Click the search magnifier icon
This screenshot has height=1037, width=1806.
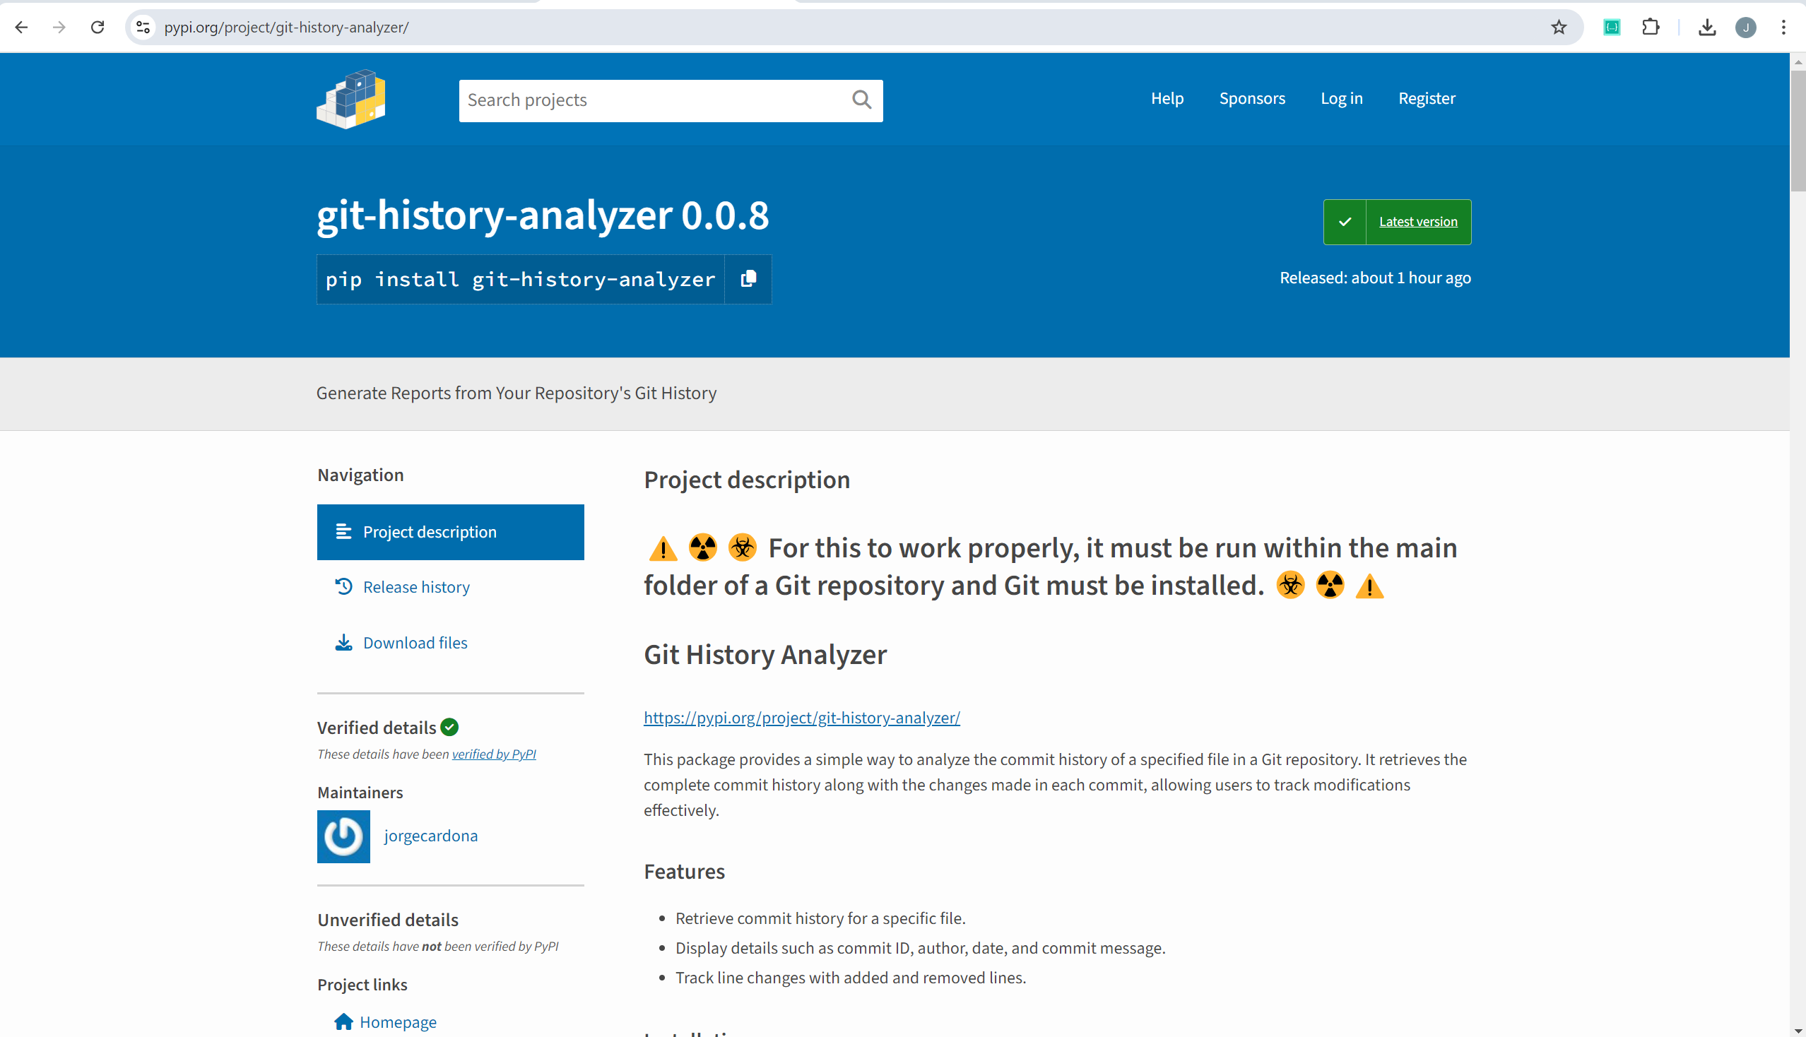pos(861,100)
